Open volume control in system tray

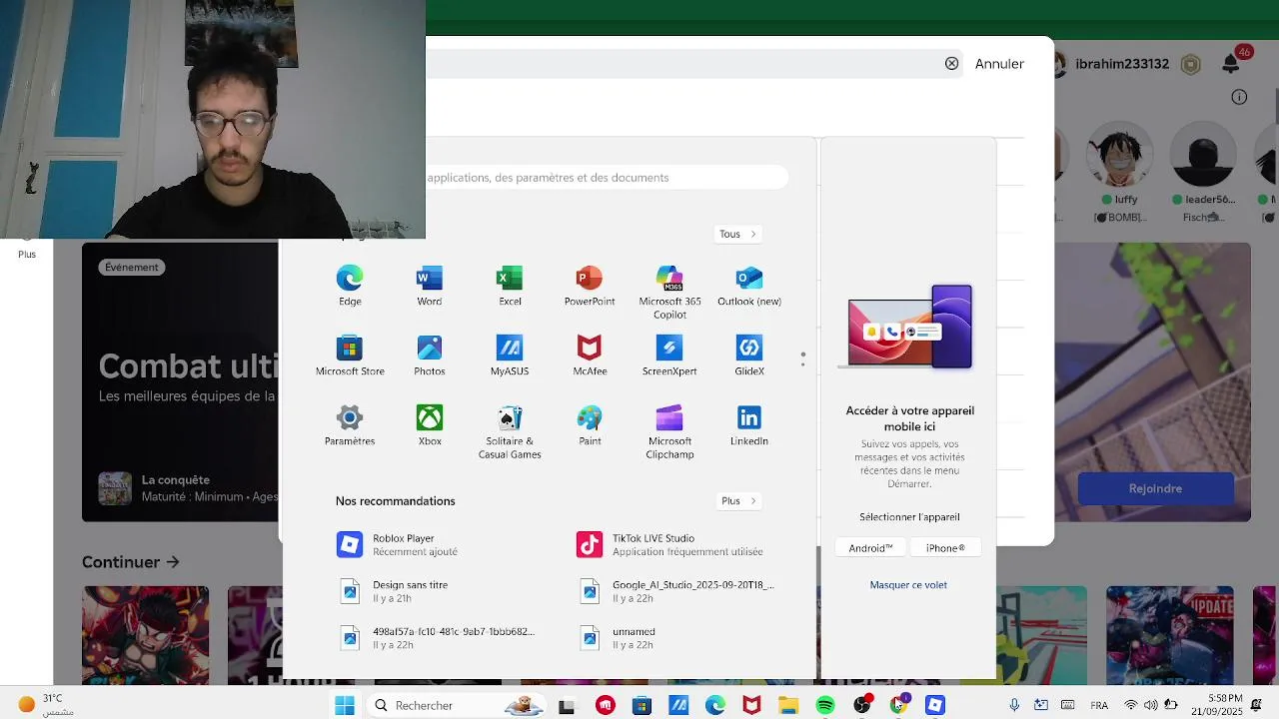(1151, 705)
